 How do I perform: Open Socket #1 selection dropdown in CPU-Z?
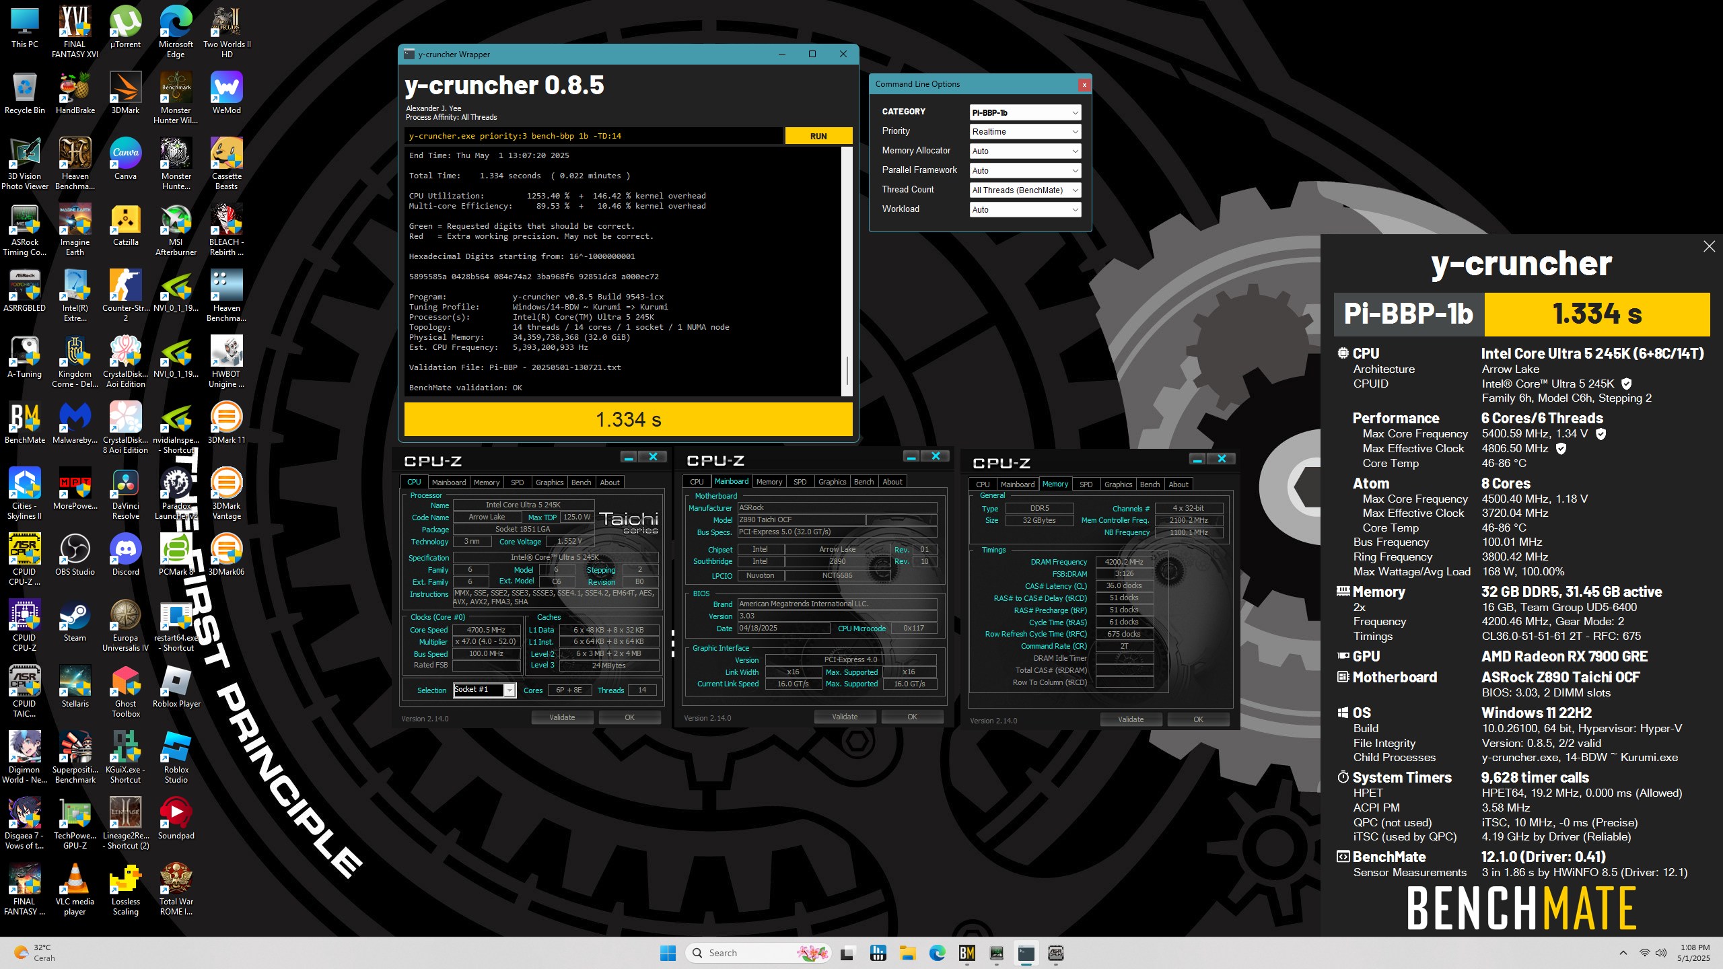485,690
